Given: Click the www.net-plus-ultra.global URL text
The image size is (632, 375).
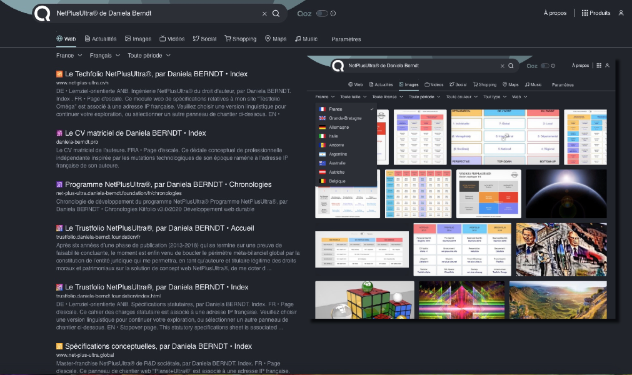Looking at the screenshot, I should pos(85,355).
